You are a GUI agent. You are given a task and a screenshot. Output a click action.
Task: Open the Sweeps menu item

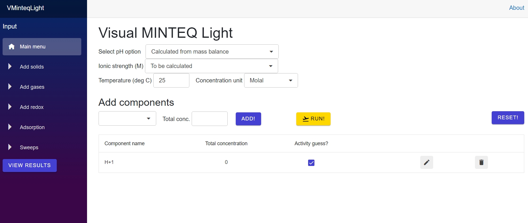(x=29, y=148)
